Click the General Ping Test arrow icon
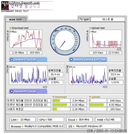Screen dimensions: 128x134 tap(12, 60)
